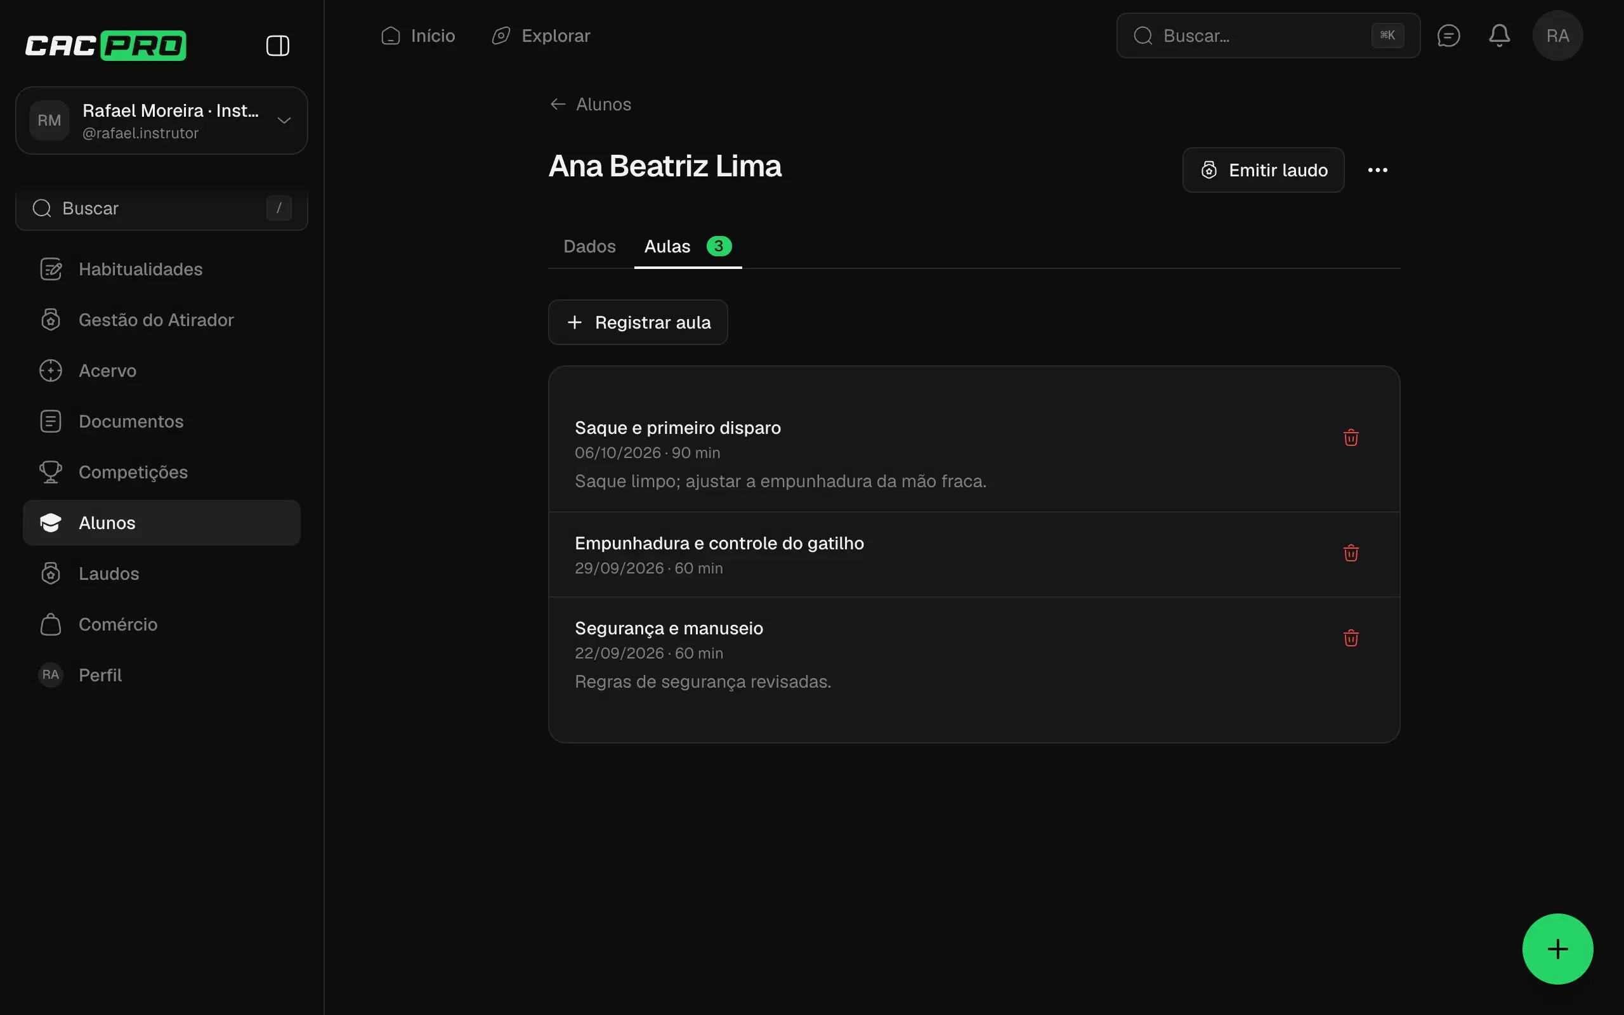Focus the sidebar Buscar search field
Image resolution: width=1624 pixels, height=1015 pixels.
click(162, 208)
